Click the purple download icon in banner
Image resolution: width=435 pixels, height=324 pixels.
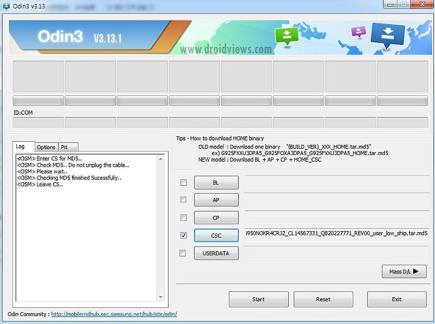click(x=358, y=31)
